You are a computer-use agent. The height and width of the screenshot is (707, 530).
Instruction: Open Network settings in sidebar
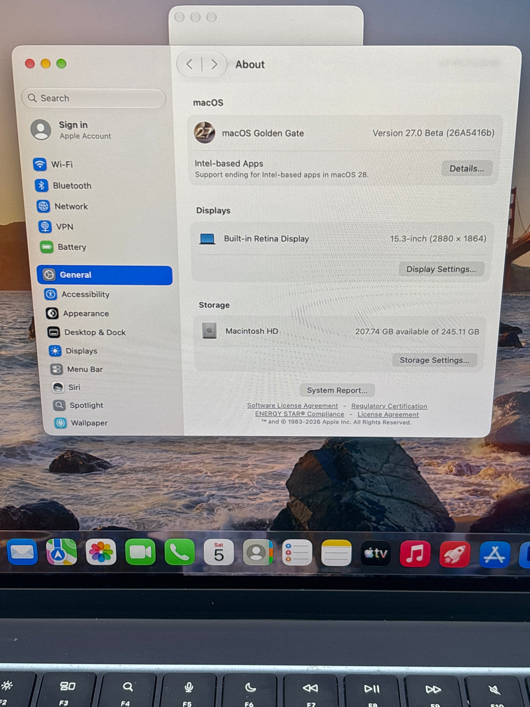coord(63,206)
